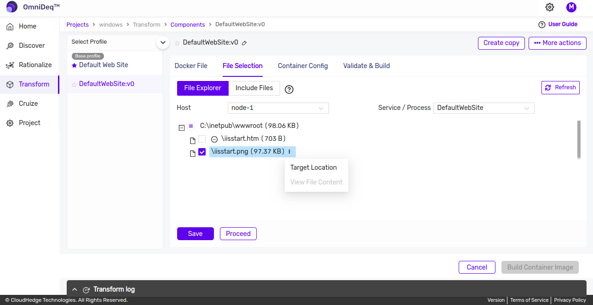Click the OmniDeq logo icon

12,7
